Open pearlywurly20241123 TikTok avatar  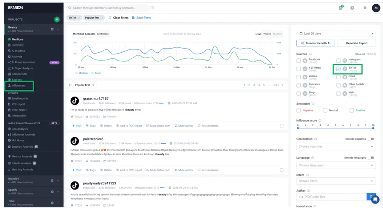[x=75, y=185]
